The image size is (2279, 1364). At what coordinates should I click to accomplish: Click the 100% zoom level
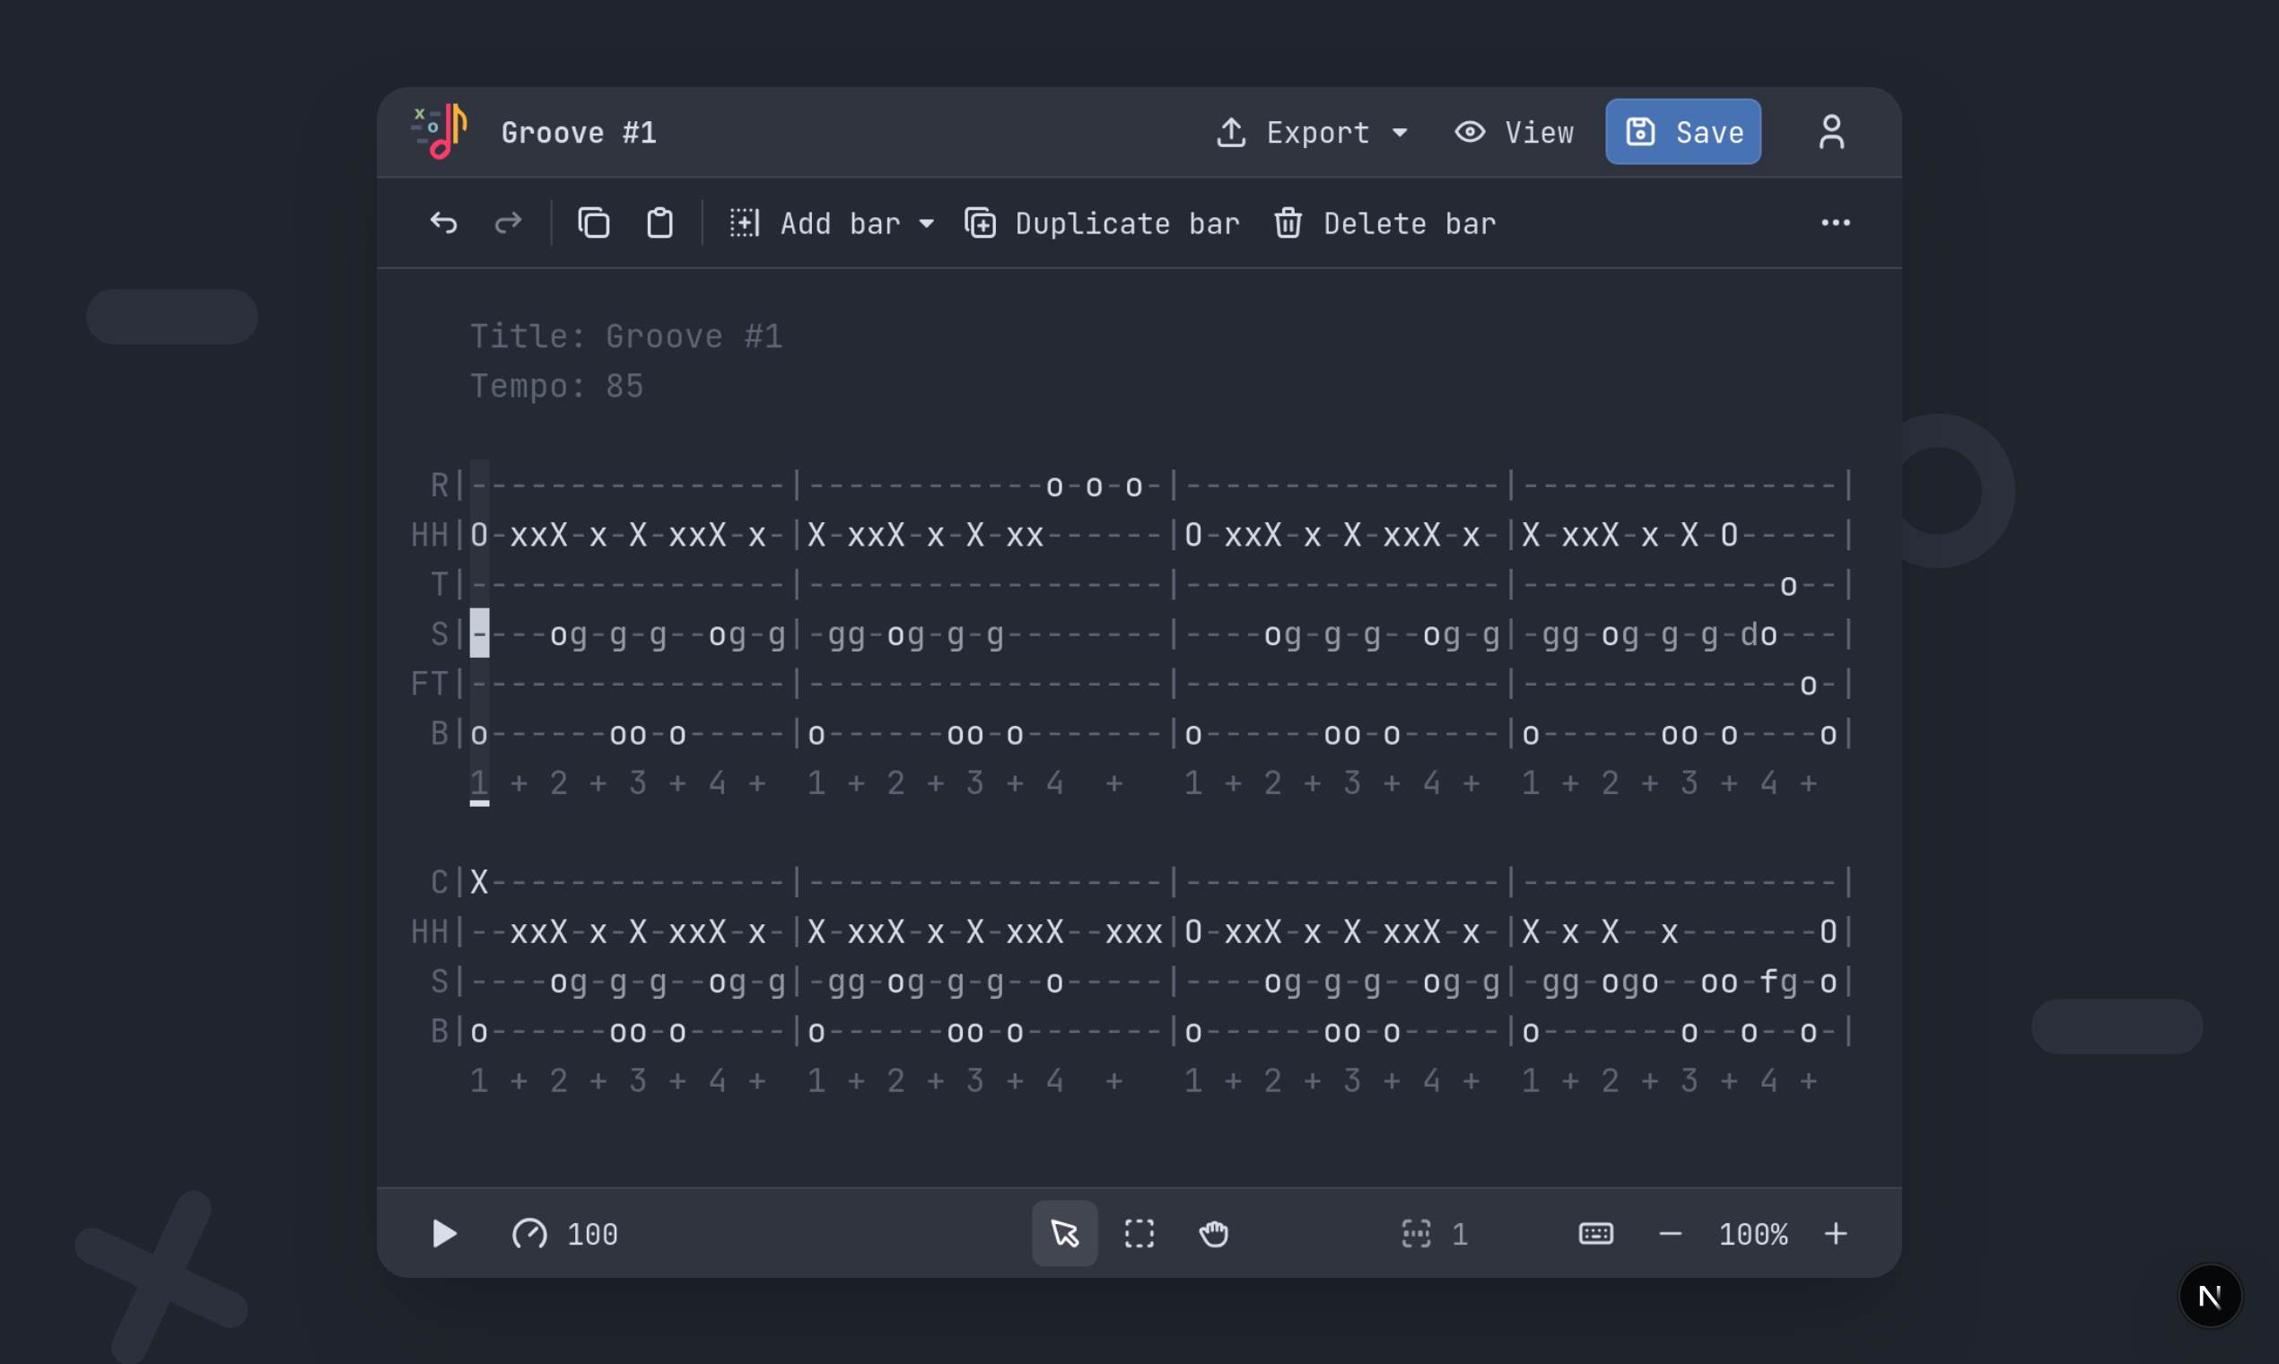(1752, 1235)
